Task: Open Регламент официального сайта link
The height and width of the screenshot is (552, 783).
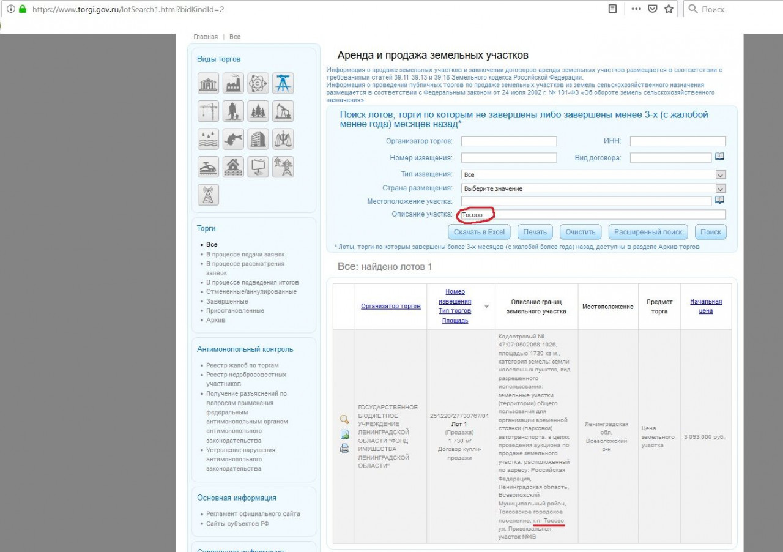Action: click(253, 514)
